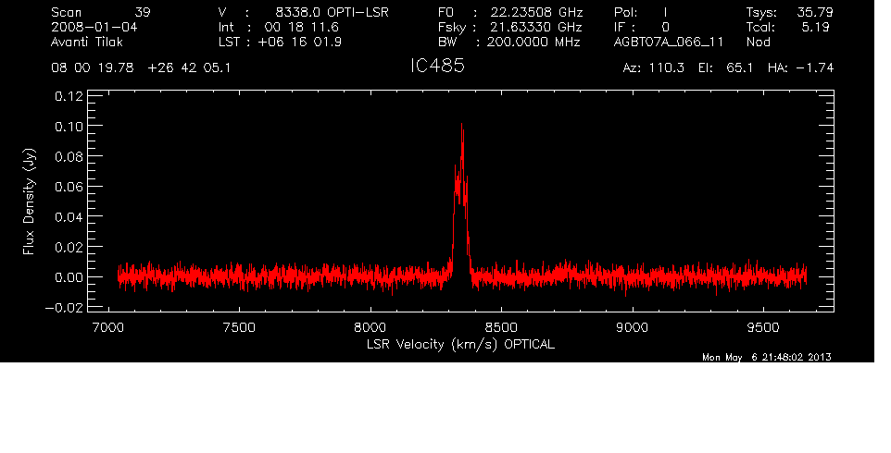Click the Pol: I label
Viewport: 891px width, 453px height.
641,12
